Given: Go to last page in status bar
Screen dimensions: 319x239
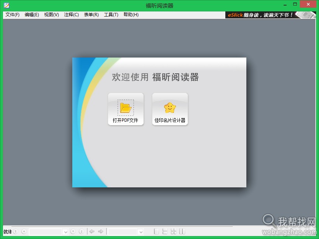Looking at the screenshot, I should [82, 231].
